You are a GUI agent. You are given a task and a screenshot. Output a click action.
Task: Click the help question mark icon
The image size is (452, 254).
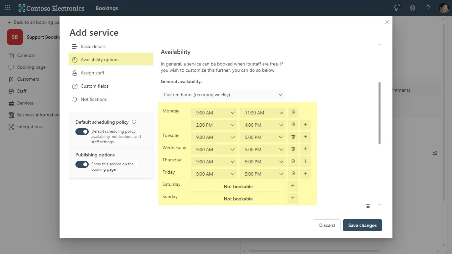click(x=428, y=8)
